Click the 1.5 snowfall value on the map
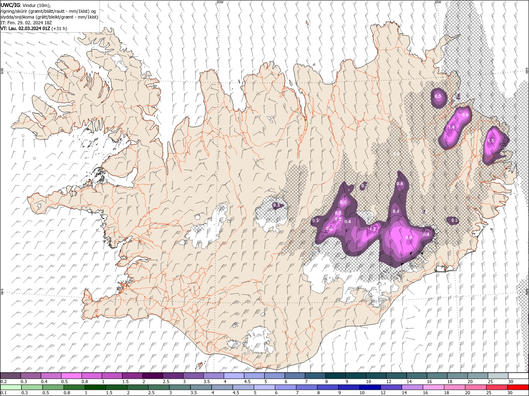 pyautogui.click(x=491, y=141)
